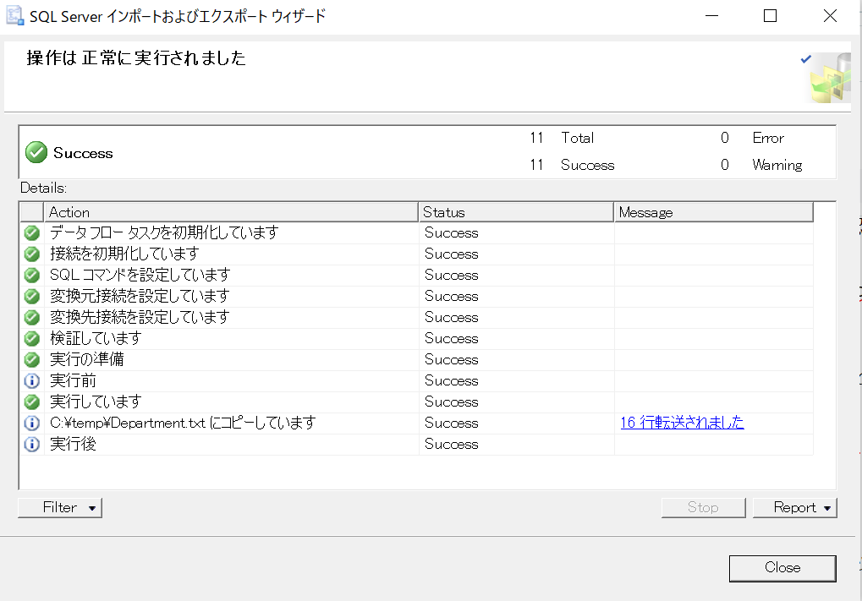Viewport: 862px width, 601px height.
Task: Click the green check beside 検証しています
Action: click(31, 338)
